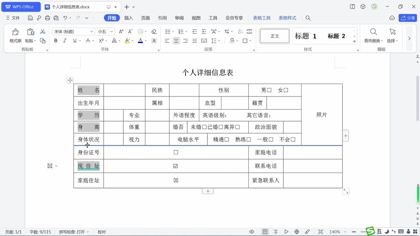Click the Search magnifier icon in tab bar
The width and height of the screenshot is (420, 236).
coord(308,18)
